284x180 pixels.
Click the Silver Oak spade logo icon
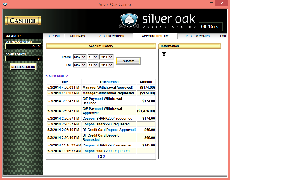[129, 20]
